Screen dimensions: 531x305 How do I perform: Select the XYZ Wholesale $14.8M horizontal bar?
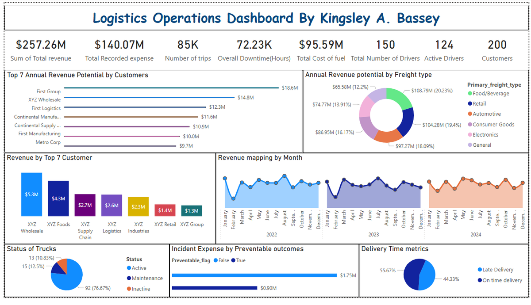click(x=150, y=97)
